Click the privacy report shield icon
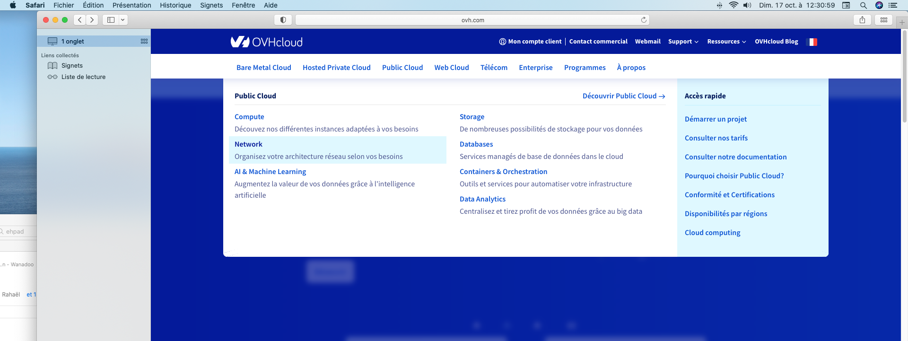 tap(283, 20)
